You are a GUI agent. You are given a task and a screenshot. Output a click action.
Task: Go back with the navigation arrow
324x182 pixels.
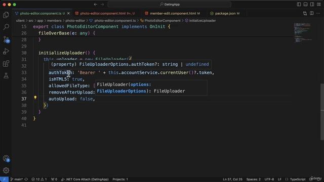pyautogui.click(x=96, y=5)
